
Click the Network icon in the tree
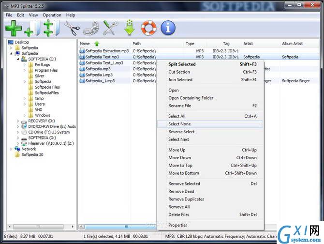coord(17,149)
